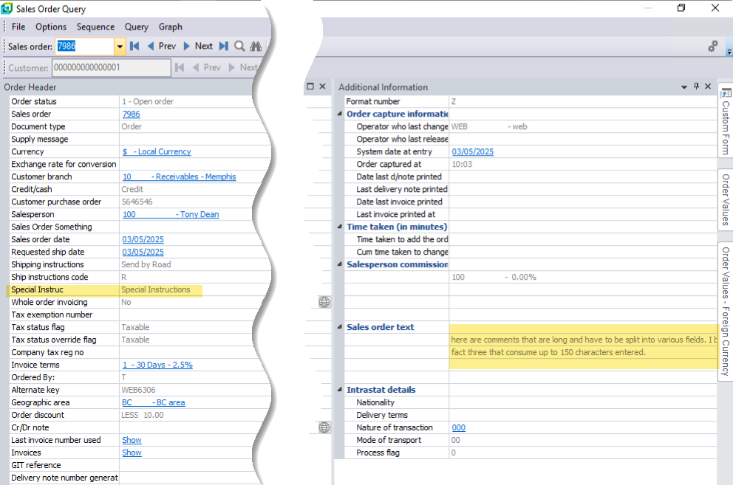Collapse Order capture information section

point(340,114)
